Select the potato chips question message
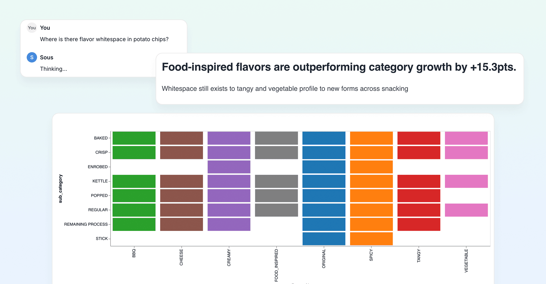The image size is (546, 284). click(104, 39)
